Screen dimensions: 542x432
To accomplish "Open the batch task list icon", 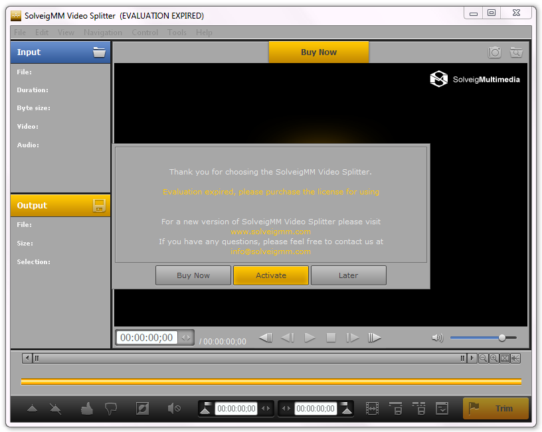I will click(442, 408).
